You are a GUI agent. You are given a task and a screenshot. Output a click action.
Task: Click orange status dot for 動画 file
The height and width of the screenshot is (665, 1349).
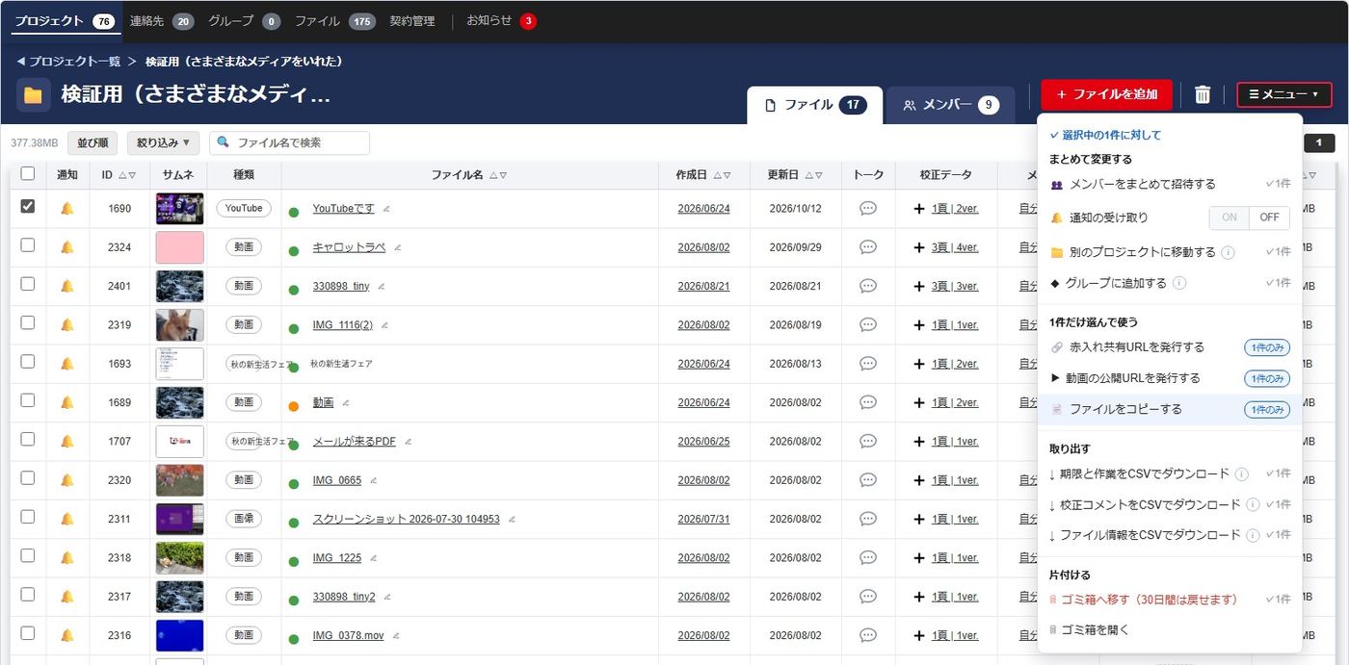click(x=294, y=406)
